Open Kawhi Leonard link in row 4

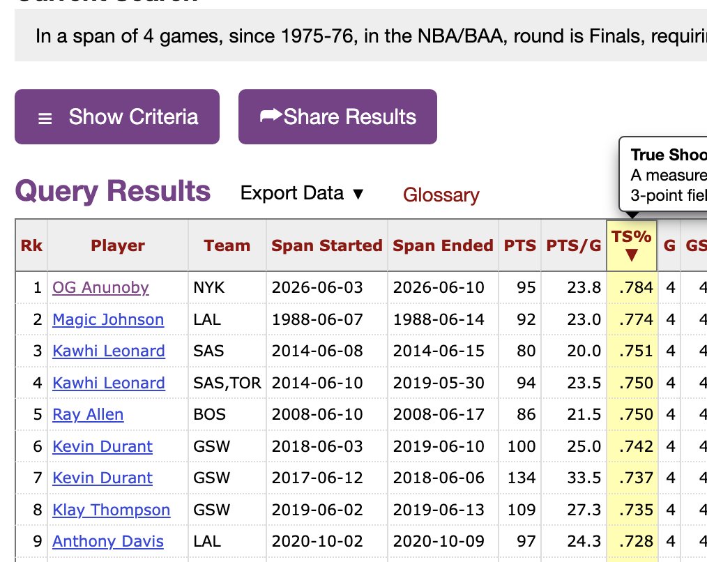(x=109, y=383)
